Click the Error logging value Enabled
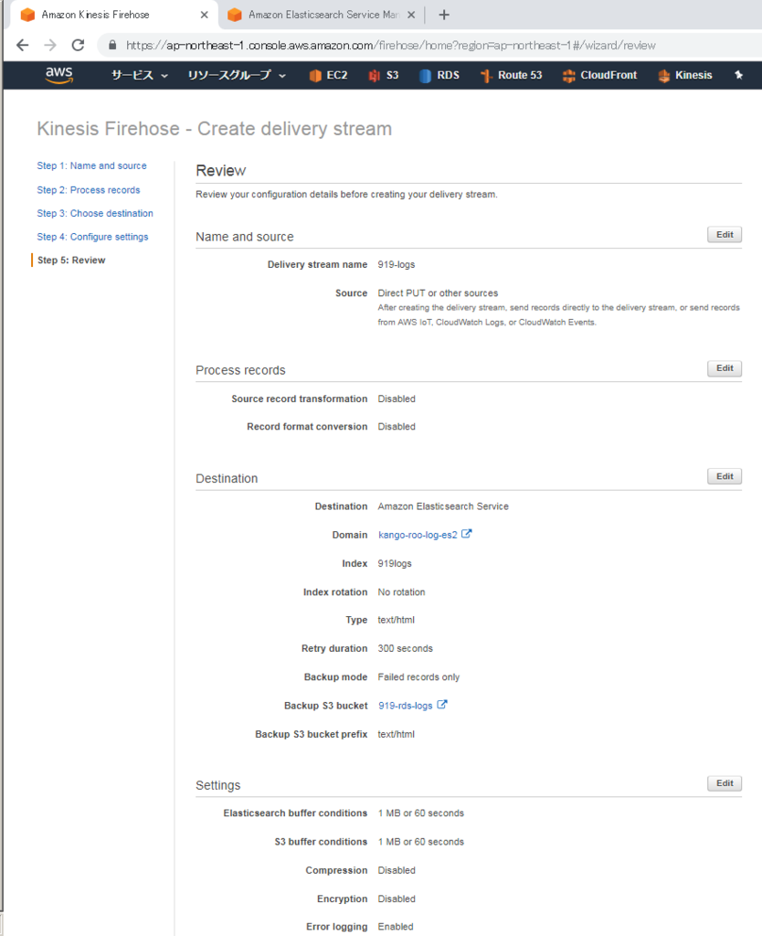Image resolution: width=762 pixels, height=936 pixels. [395, 927]
